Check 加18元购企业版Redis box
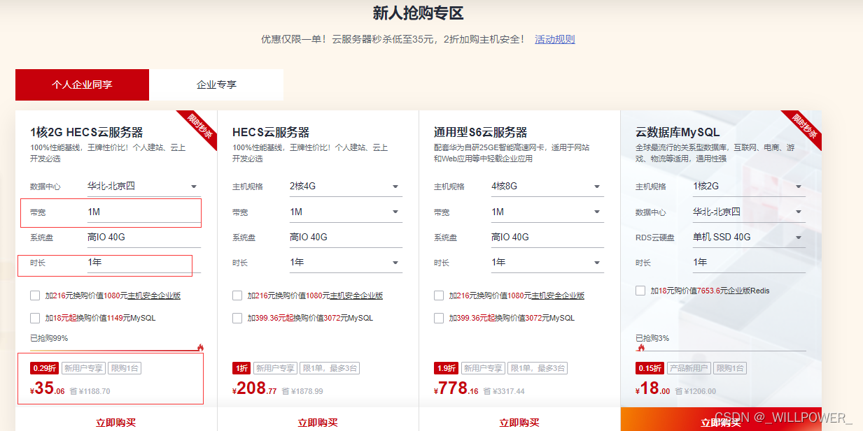863x431 pixels. point(640,291)
